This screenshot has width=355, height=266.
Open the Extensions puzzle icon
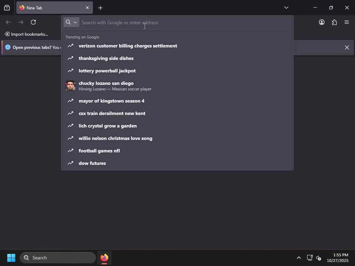click(x=334, y=22)
